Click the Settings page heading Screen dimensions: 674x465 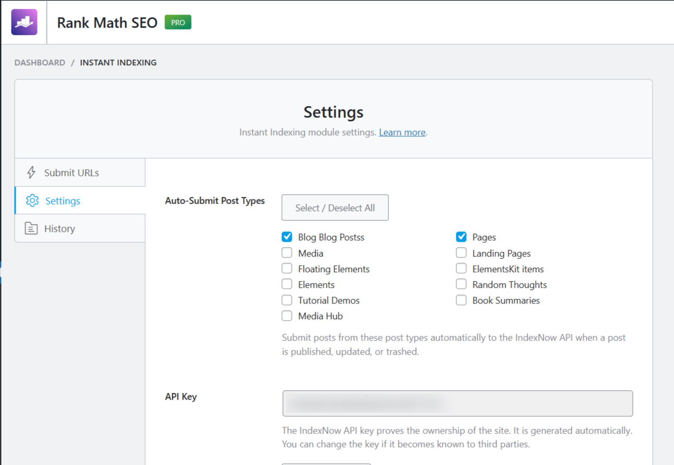pyautogui.click(x=334, y=112)
